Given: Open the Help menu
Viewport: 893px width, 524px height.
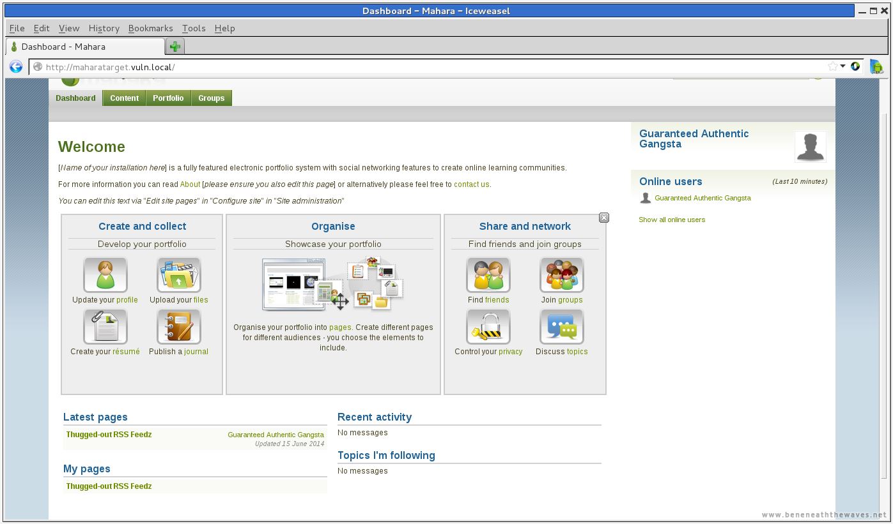Looking at the screenshot, I should [x=225, y=28].
